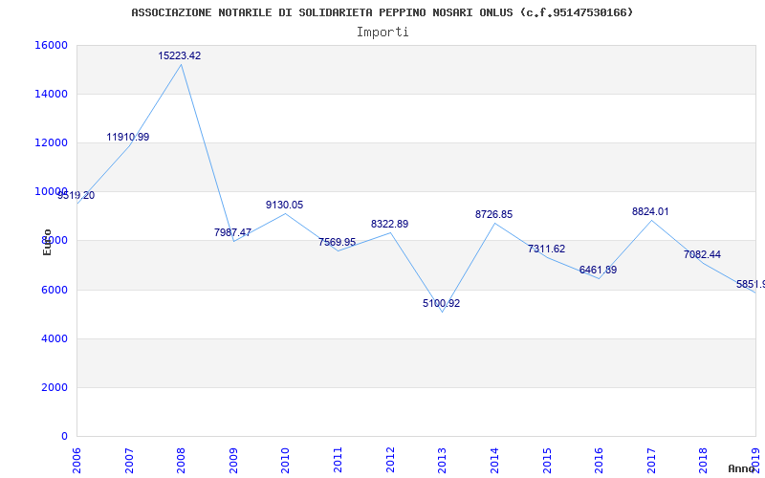Screen dimensions: 765x478
Task: Click x-axis year 2014
Action: pyautogui.click(x=494, y=461)
